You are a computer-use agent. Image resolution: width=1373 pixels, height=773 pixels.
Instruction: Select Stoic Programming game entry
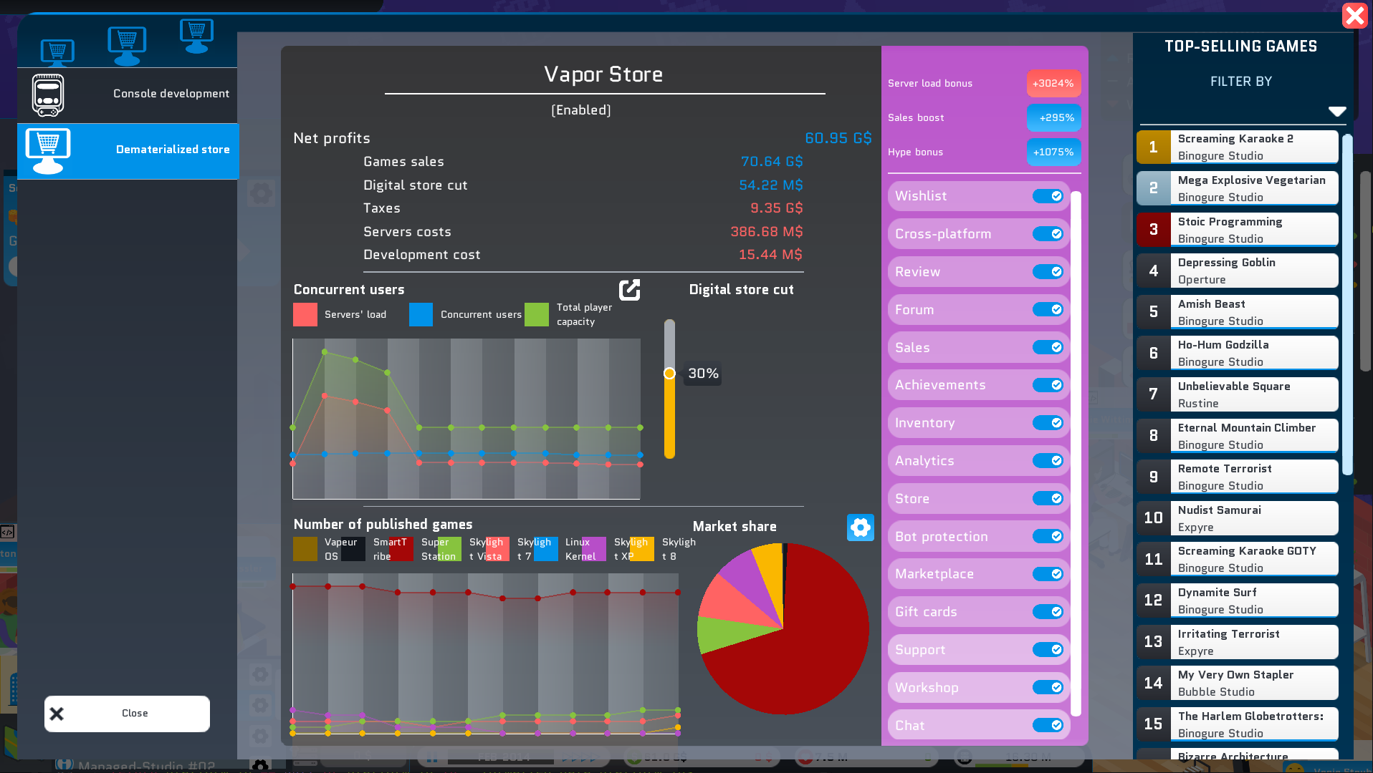1238,230
